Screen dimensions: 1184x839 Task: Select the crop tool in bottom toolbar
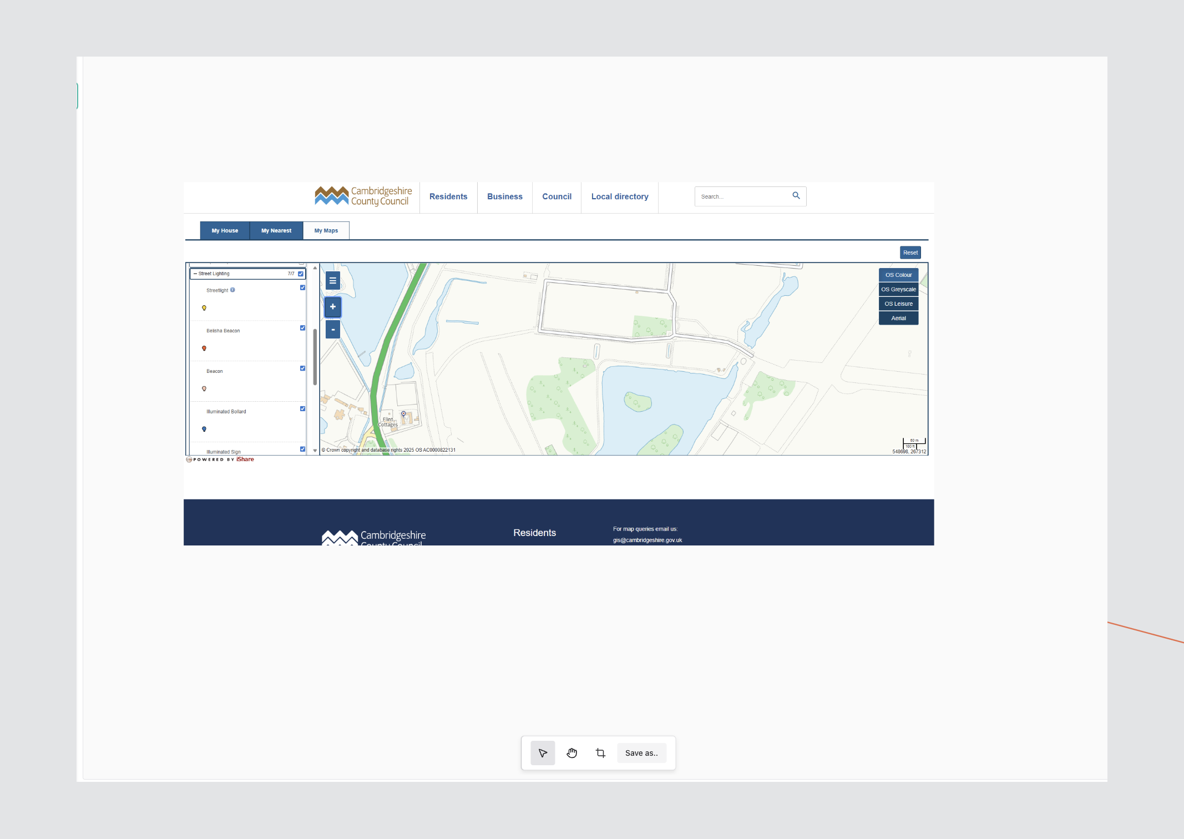[600, 753]
